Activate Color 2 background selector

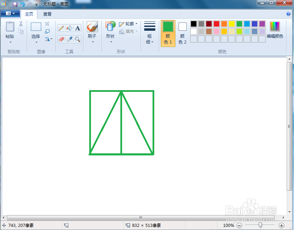[x=182, y=33]
